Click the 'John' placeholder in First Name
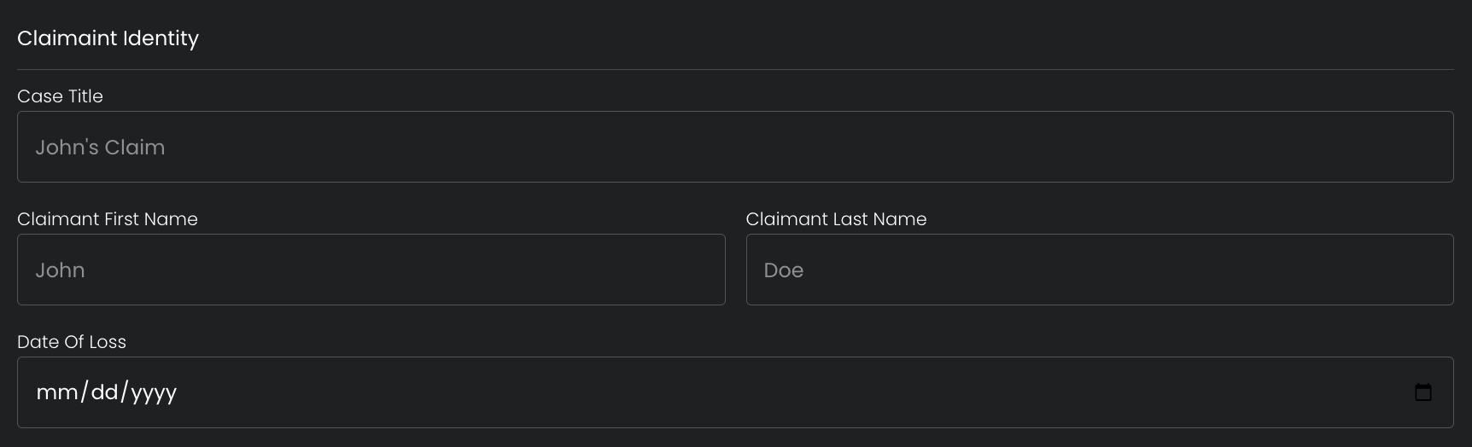This screenshot has height=447, width=1472. 60,270
